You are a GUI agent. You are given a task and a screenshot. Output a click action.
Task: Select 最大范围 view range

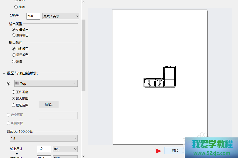[x=14, y=98]
